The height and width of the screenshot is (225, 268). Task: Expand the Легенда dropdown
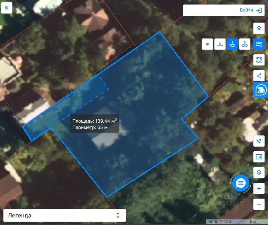(x=65, y=216)
